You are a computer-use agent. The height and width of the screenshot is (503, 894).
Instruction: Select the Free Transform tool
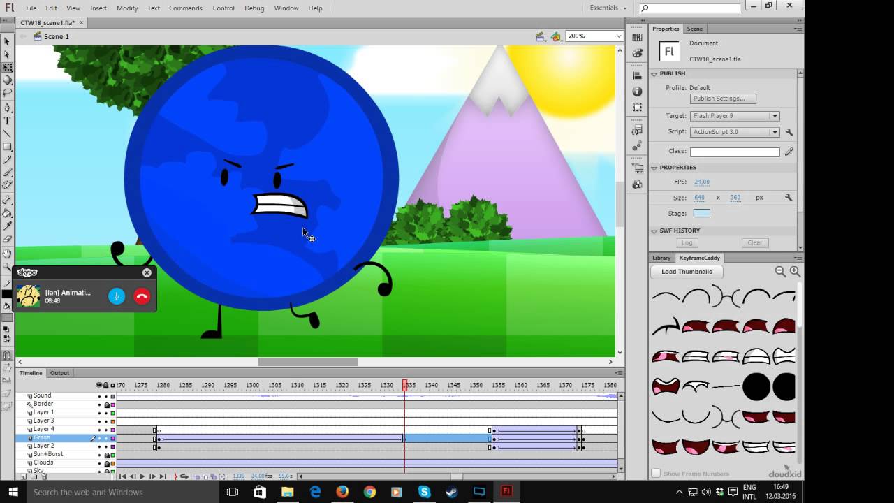point(7,67)
